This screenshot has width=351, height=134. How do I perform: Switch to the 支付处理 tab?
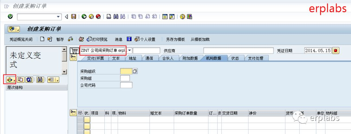[x=255, y=58]
